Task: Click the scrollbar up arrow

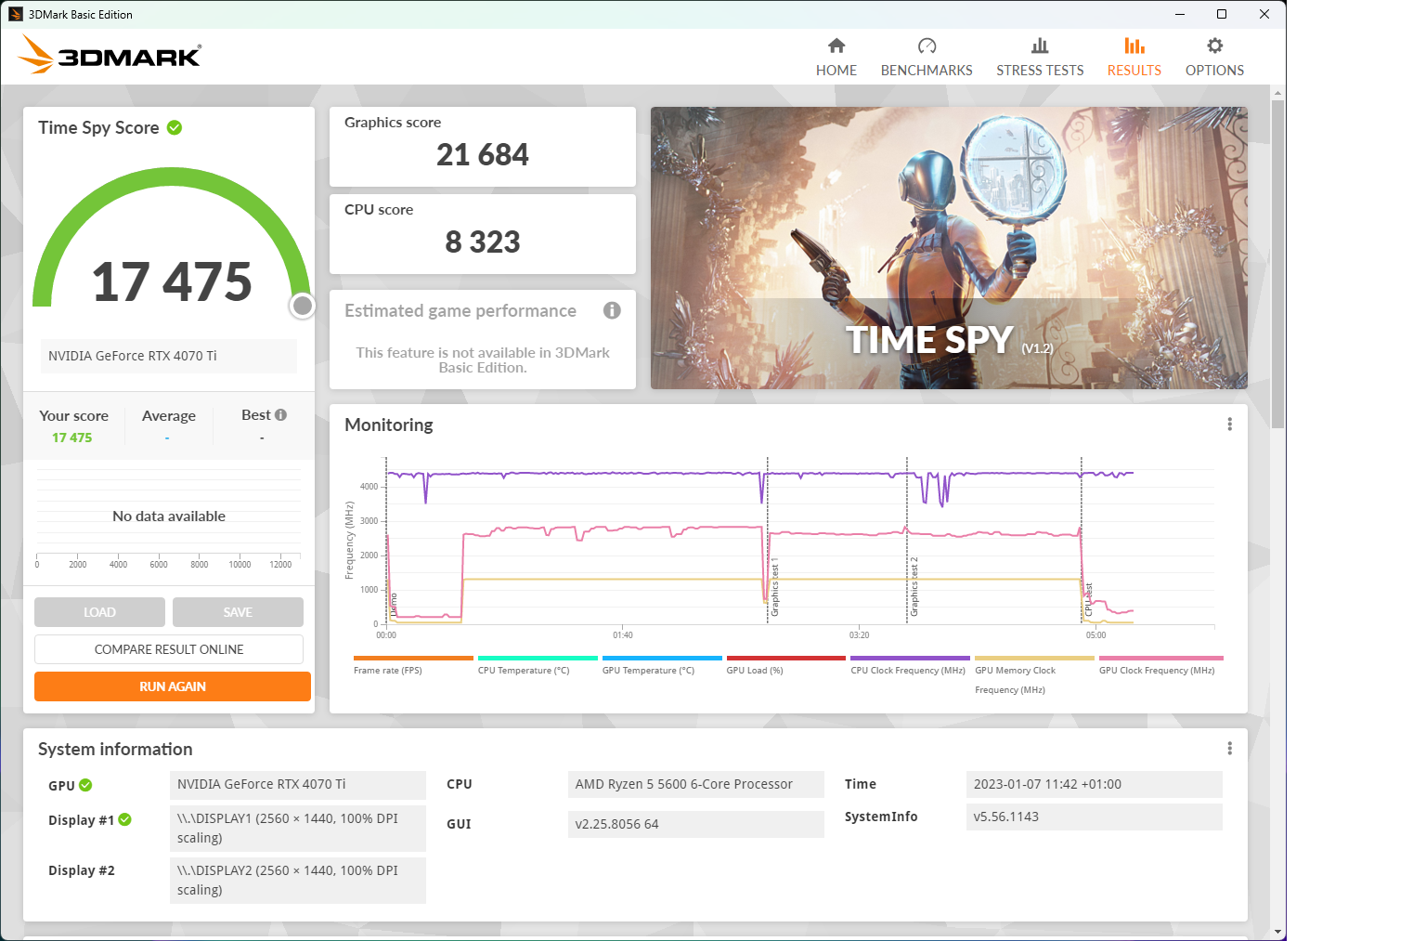Action: click(1277, 93)
